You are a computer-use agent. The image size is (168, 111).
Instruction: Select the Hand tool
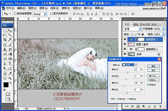(5, 78)
